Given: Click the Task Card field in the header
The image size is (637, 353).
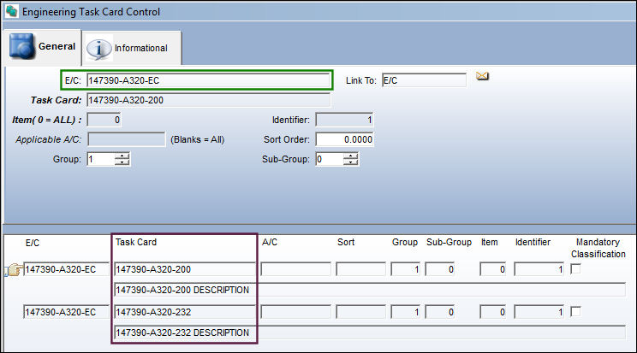Looking at the screenshot, I should [x=208, y=100].
